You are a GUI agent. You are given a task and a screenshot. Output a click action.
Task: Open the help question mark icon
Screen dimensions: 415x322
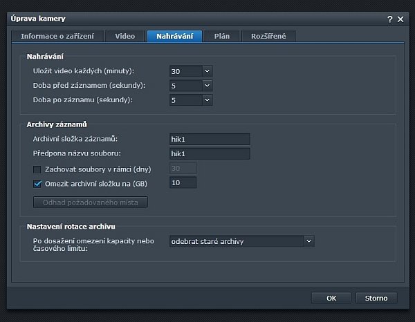point(390,19)
